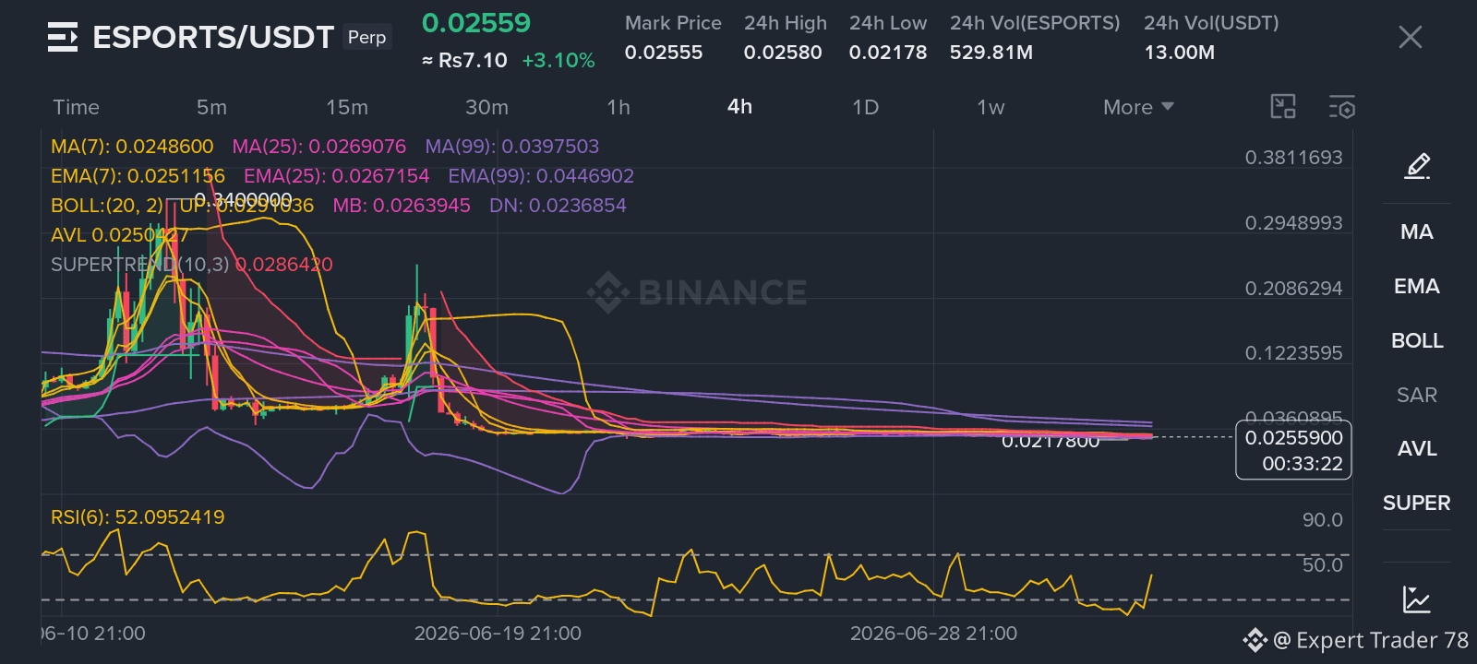This screenshot has width=1477, height=664.
Task: Click the RSI 90.0 level label
Action: coord(1322,520)
